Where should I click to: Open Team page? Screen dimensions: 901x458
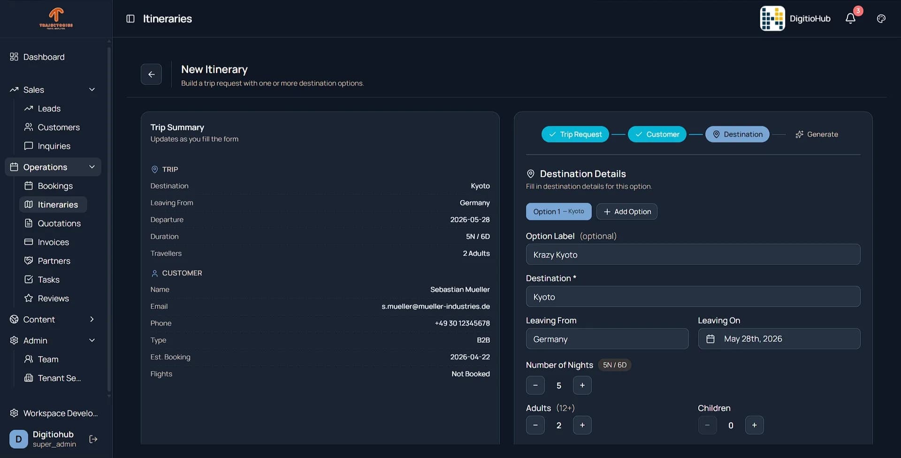pyautogui.click(x=48, y=359)
